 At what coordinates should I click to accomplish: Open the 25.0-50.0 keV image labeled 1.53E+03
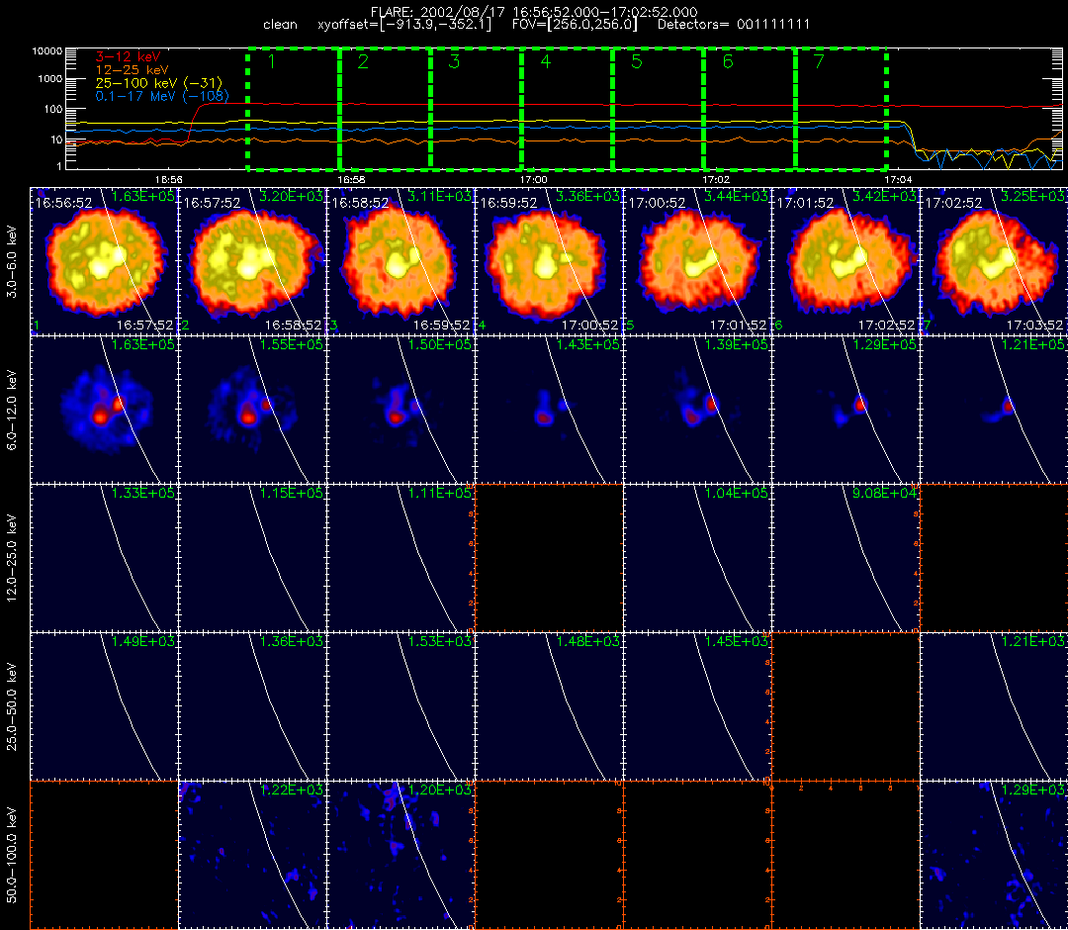401,706
